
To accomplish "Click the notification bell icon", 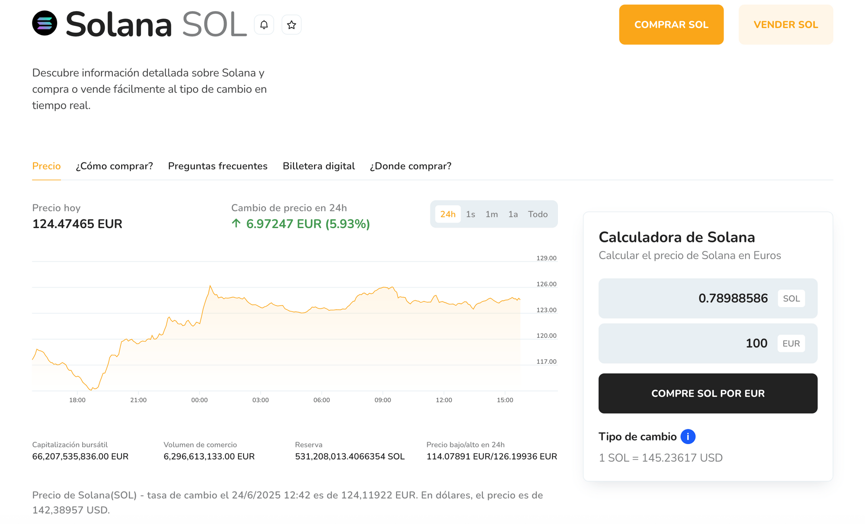I will 264,25.
